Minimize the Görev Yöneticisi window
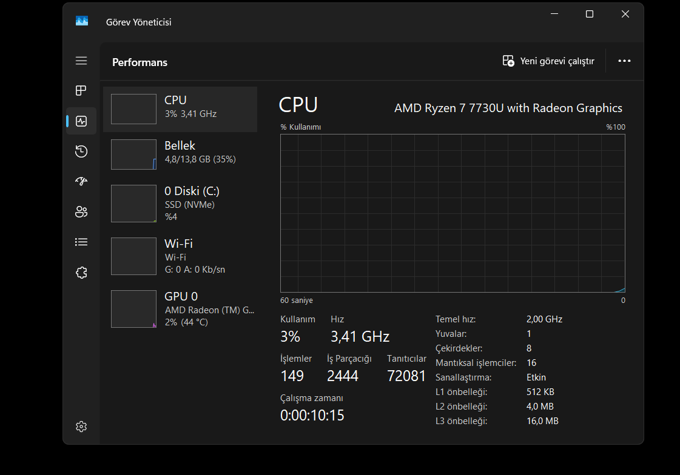680x475 pixels. click(554, 14)
